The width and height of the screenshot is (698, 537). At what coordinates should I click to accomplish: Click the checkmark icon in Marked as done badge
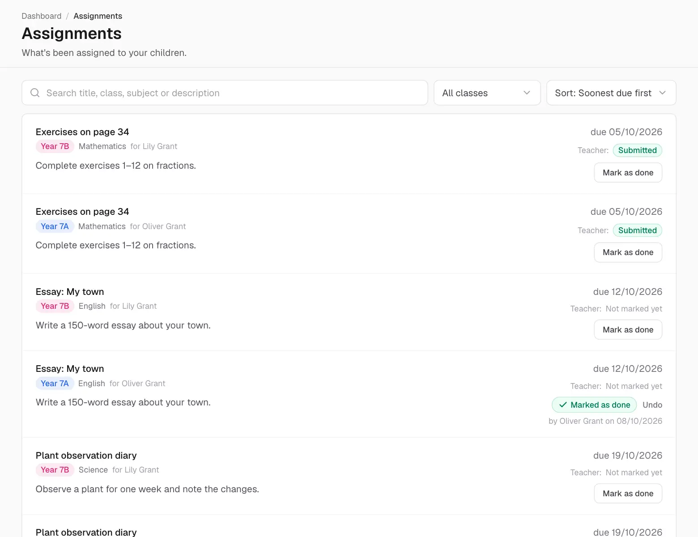point(563,405)
